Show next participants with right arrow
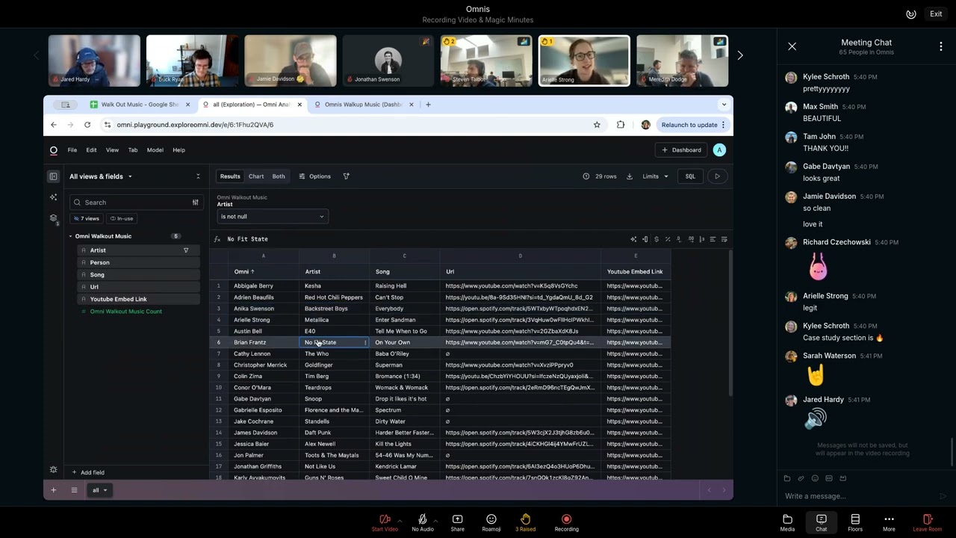 point(740,55)
